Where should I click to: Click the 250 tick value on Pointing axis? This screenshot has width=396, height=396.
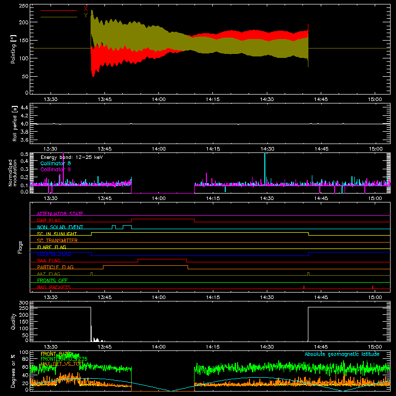(24, 6)
